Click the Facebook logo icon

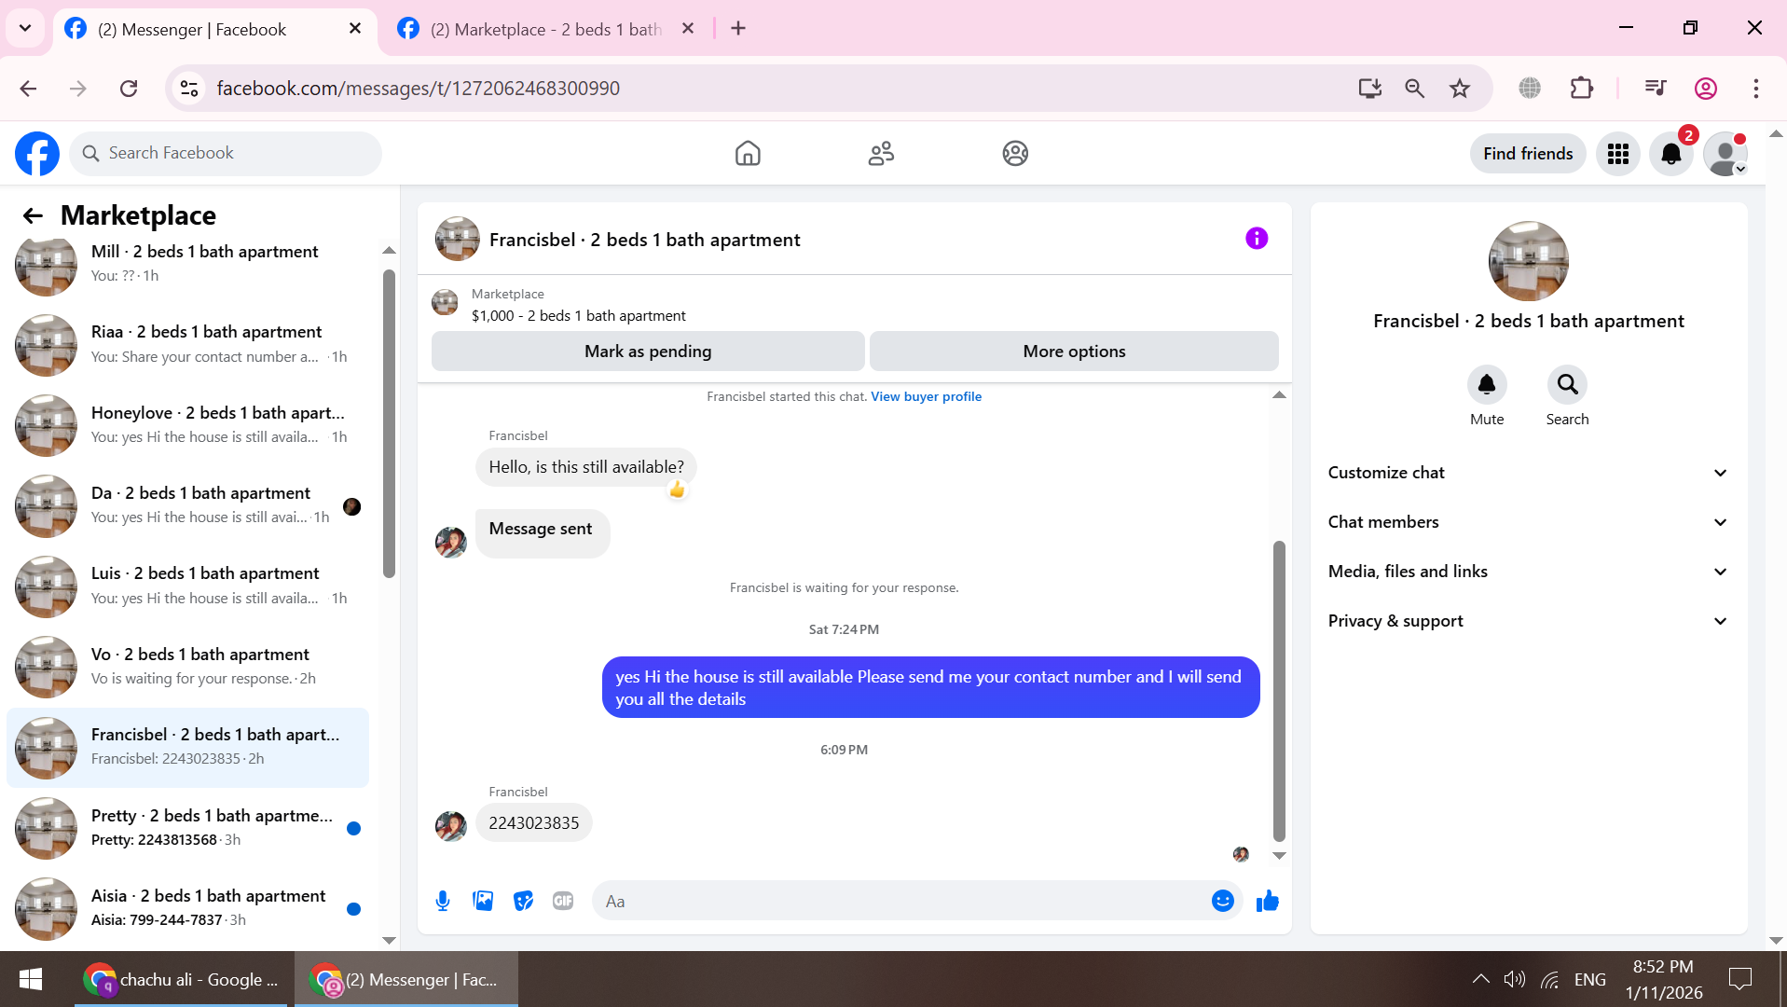[37, 154]
